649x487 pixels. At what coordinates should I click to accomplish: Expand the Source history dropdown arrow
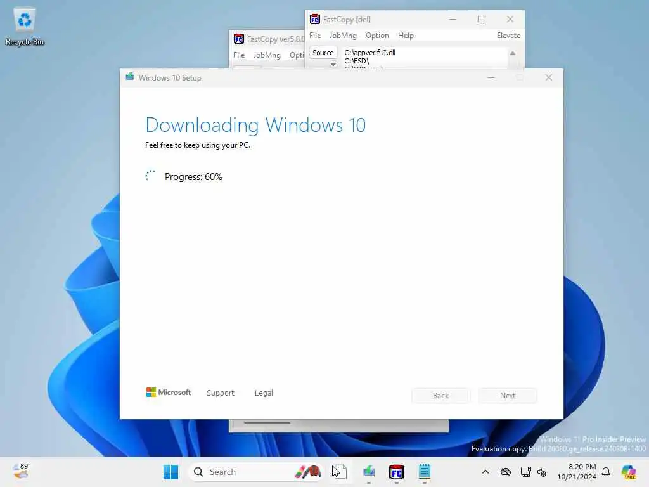point(333,64)
